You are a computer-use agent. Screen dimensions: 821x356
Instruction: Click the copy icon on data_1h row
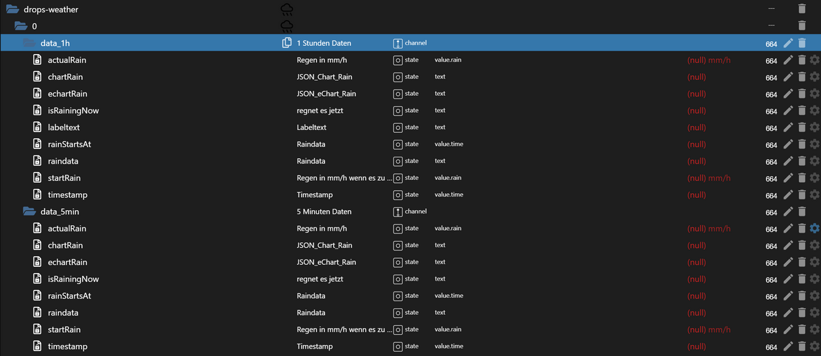[x=287, y=43]
